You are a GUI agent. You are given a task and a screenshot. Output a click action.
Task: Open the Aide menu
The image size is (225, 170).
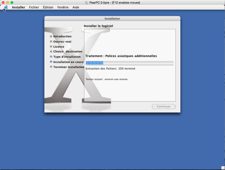[x=76, y=7]
